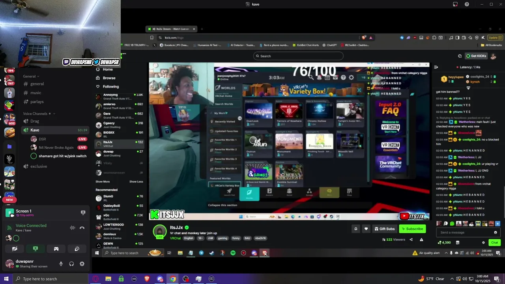Image resolution: width=505 pixels, height=284 pixels.
Task: Open noise suppression next to Voice Connected
Action: [x=73, y=228]
